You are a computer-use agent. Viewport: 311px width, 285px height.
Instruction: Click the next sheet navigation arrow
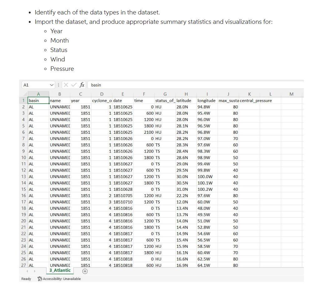tap(35, 271)
